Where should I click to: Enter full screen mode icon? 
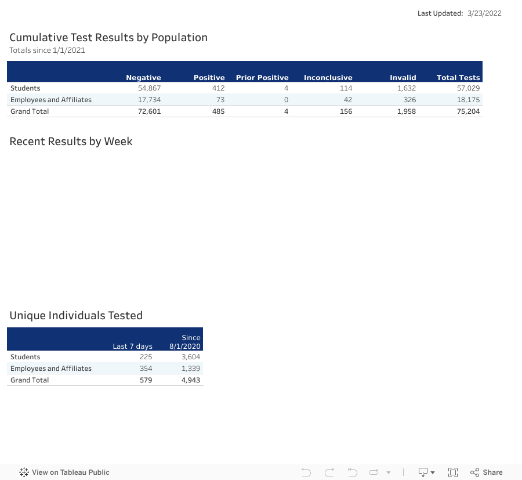click(x=453, y=472)
